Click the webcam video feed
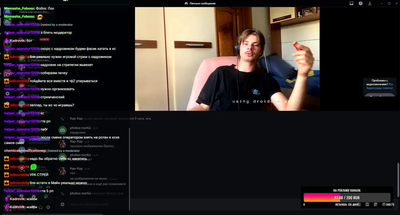Screen dimensions: 400x215 tap(227, 59)
